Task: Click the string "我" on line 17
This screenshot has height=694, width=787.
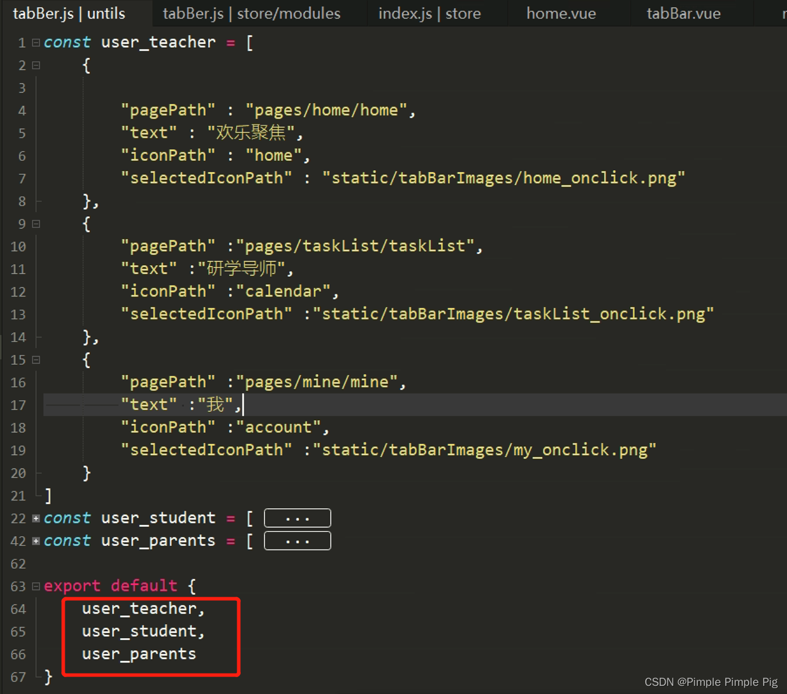Action: tap(215, 404)
